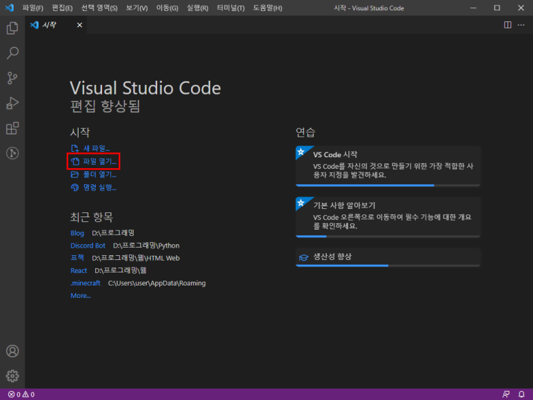Click the More... recent items link

pyautogui.click(x=81, y=296)
